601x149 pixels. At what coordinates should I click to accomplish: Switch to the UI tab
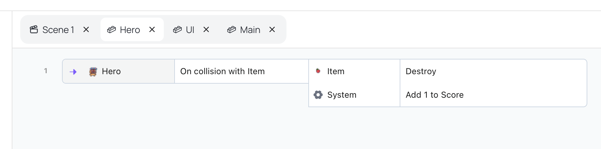pyautogui.click(x=190, y=30)
